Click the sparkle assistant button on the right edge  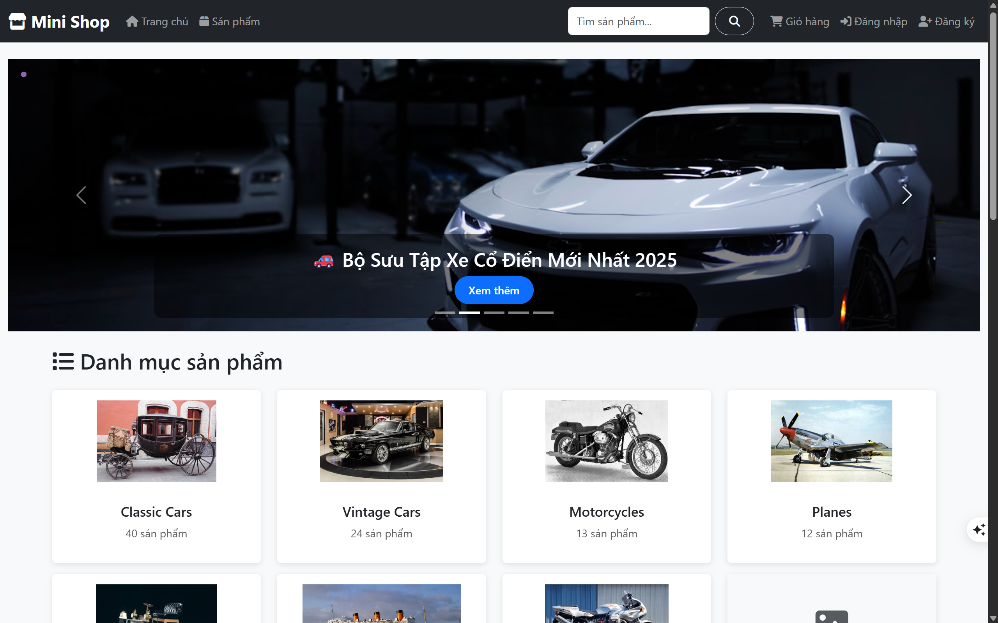pyautogui.click(x=979, y=530)
